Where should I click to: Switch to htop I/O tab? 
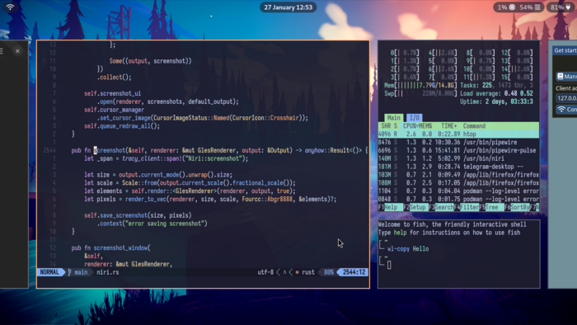[x=415, y=118]
